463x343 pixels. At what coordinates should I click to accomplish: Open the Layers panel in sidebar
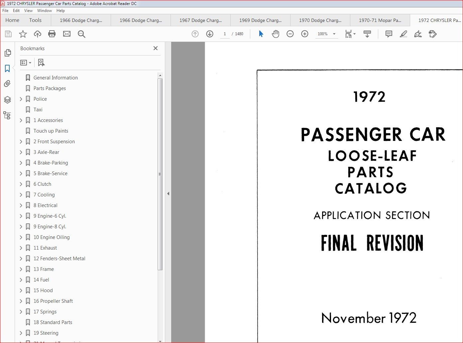pos(7,100)
